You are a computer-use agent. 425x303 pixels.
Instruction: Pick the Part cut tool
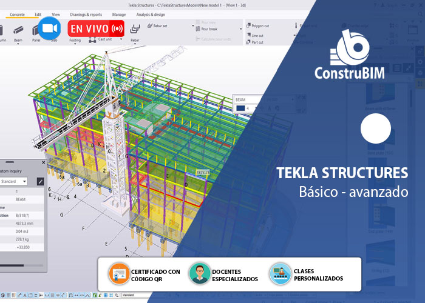click(x=255, y=42)
